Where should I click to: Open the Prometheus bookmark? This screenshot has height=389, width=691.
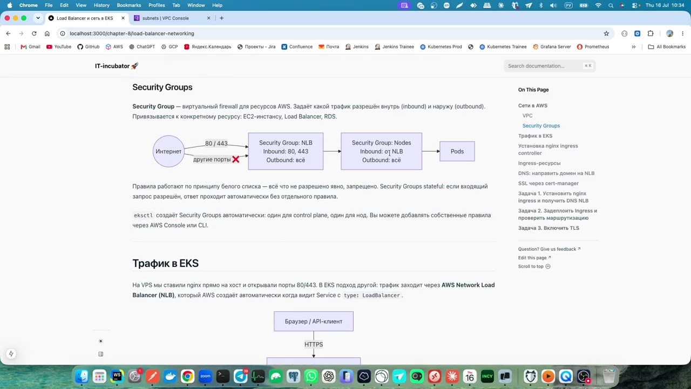[x=593, y=47]
